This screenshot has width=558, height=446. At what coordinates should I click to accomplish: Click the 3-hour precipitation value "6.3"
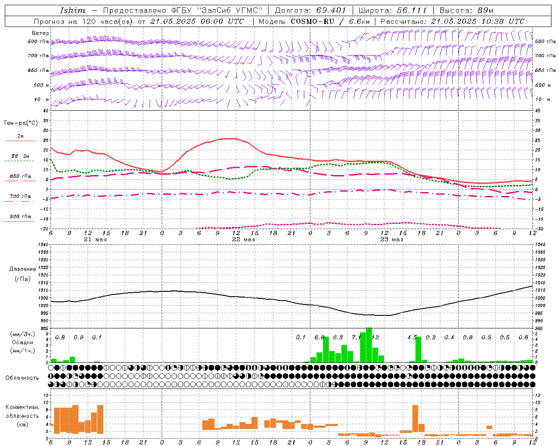tap(338, 338)
